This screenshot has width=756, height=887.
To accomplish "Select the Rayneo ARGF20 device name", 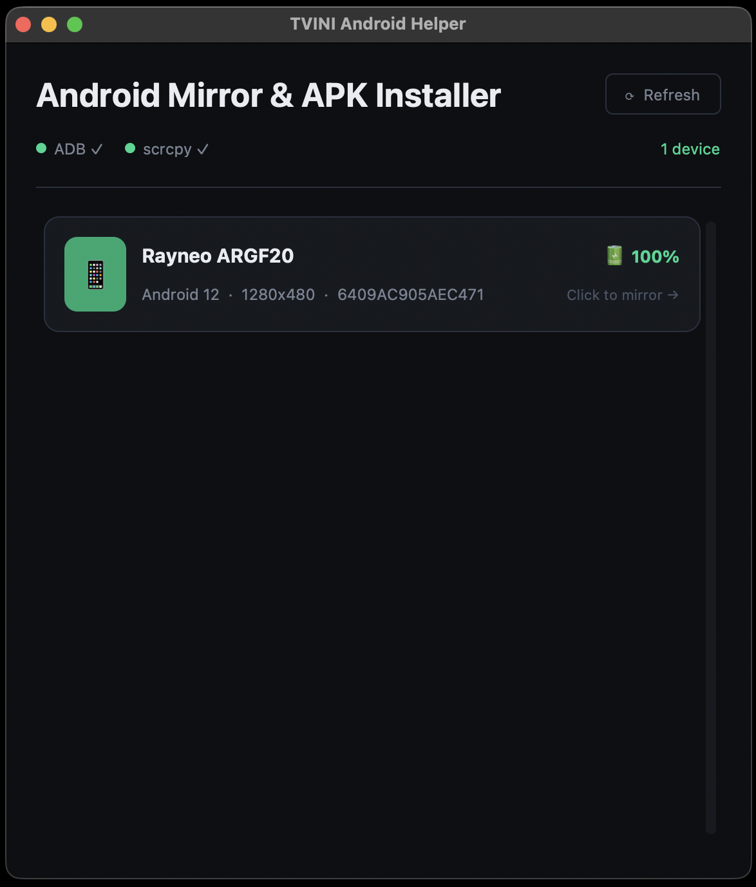I will coord(218,256).
